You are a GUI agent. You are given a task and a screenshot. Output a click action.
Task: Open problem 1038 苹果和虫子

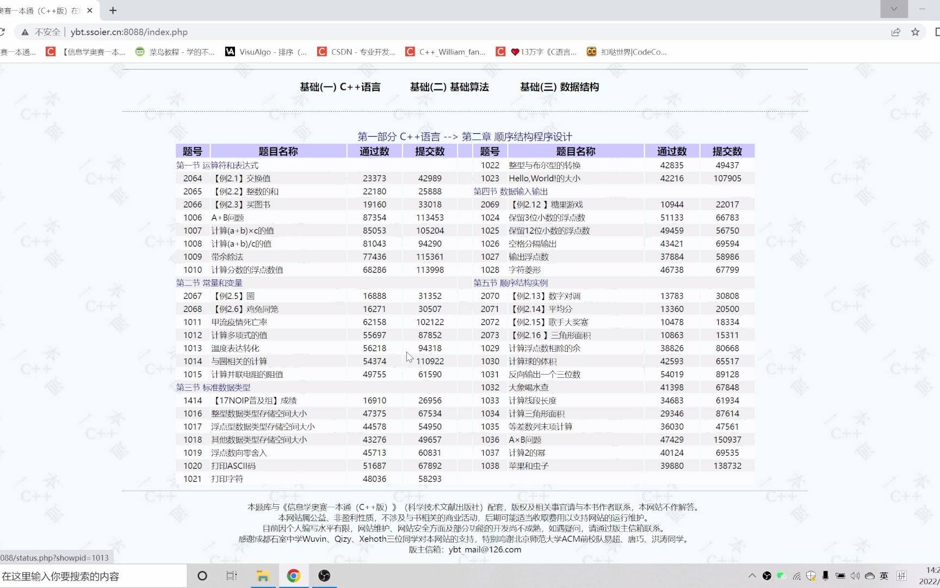coord(529,466)
